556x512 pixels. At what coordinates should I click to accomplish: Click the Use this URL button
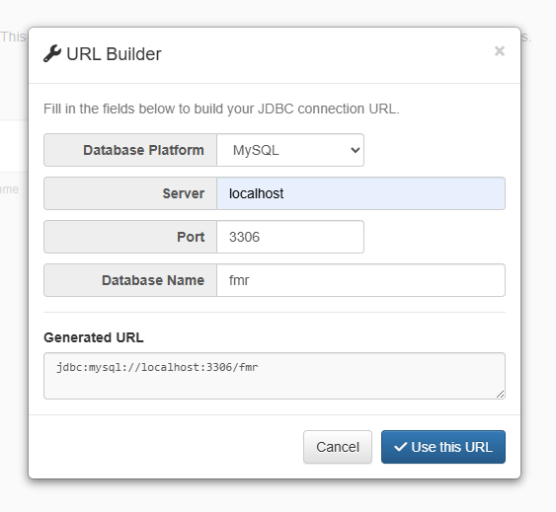(x=443, y=447)
